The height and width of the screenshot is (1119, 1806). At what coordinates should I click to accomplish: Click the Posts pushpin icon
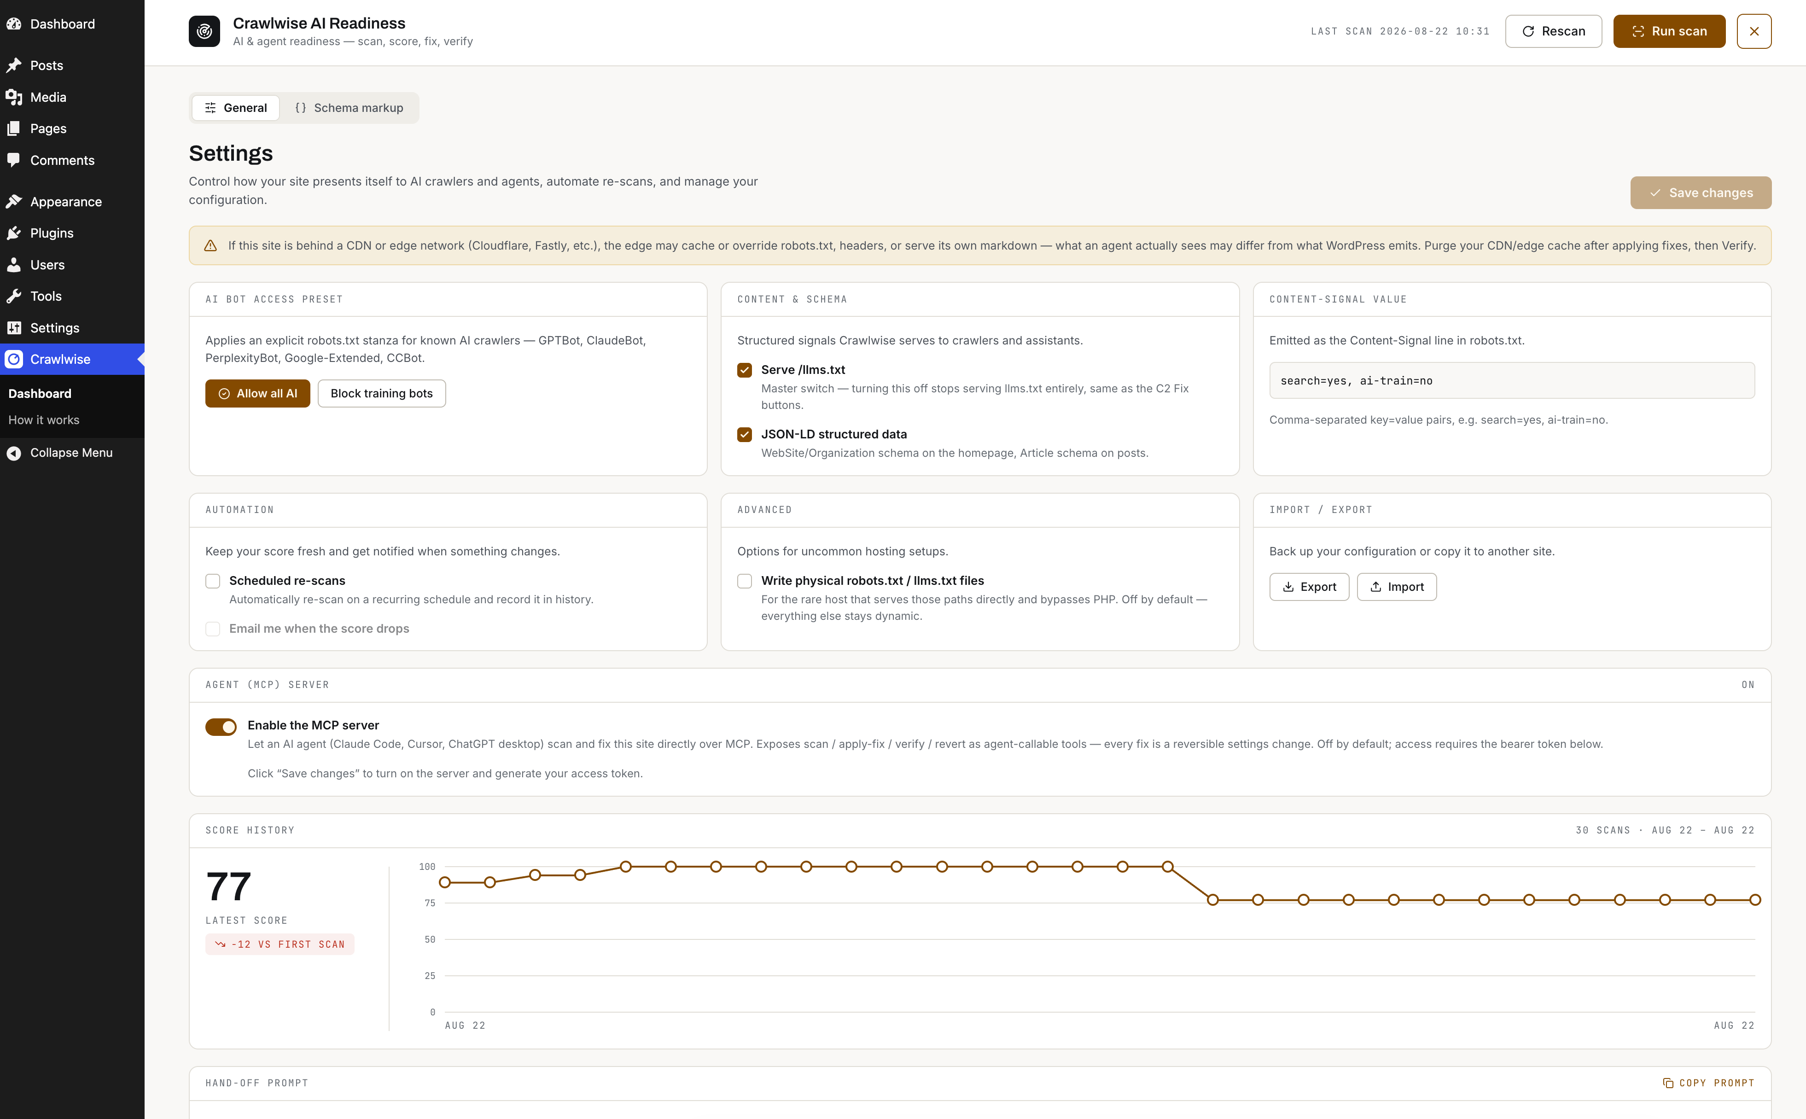(13, 65)
